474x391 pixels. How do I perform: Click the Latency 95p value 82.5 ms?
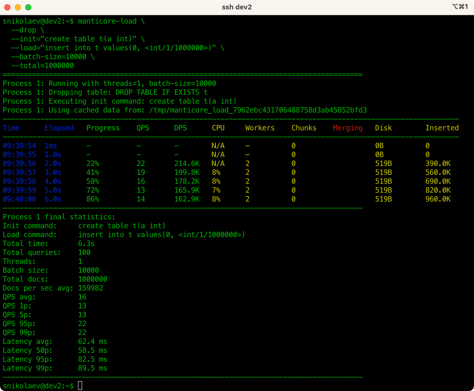93,359
